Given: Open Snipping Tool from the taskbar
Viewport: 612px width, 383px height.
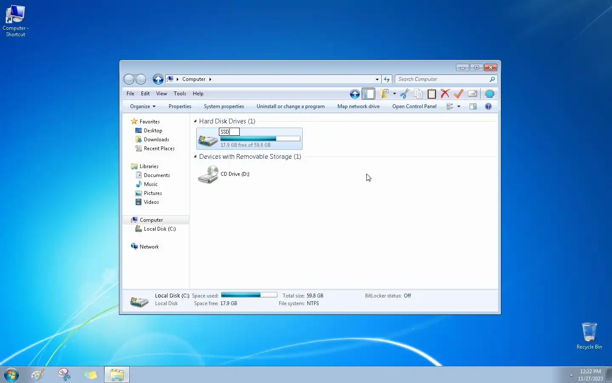Looking at the screenshot, I should tap(64, 374).
